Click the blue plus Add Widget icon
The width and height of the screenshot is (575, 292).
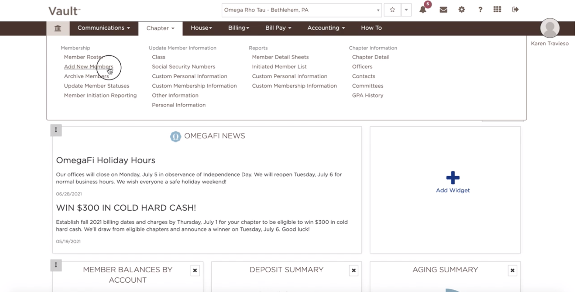click(x=453, y=178)
